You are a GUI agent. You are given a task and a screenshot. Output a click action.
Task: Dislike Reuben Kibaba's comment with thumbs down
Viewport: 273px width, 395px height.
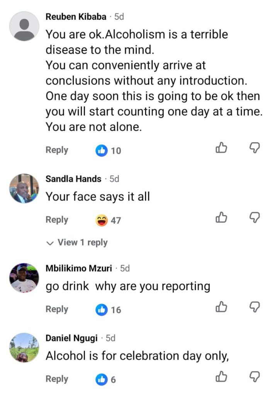(x=254, y=148)
